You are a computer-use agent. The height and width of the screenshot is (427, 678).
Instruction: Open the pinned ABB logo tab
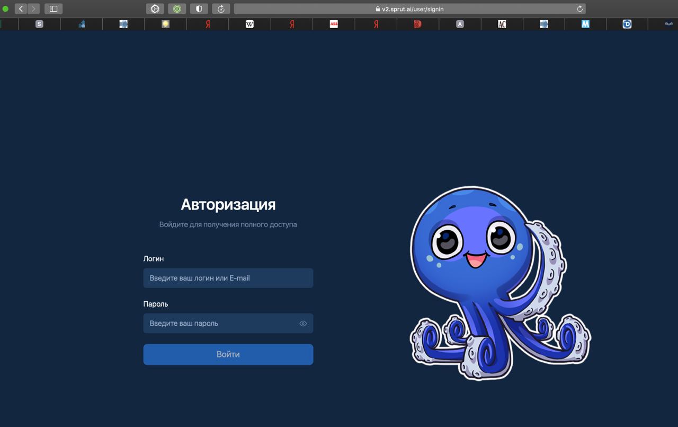[334, 24]
